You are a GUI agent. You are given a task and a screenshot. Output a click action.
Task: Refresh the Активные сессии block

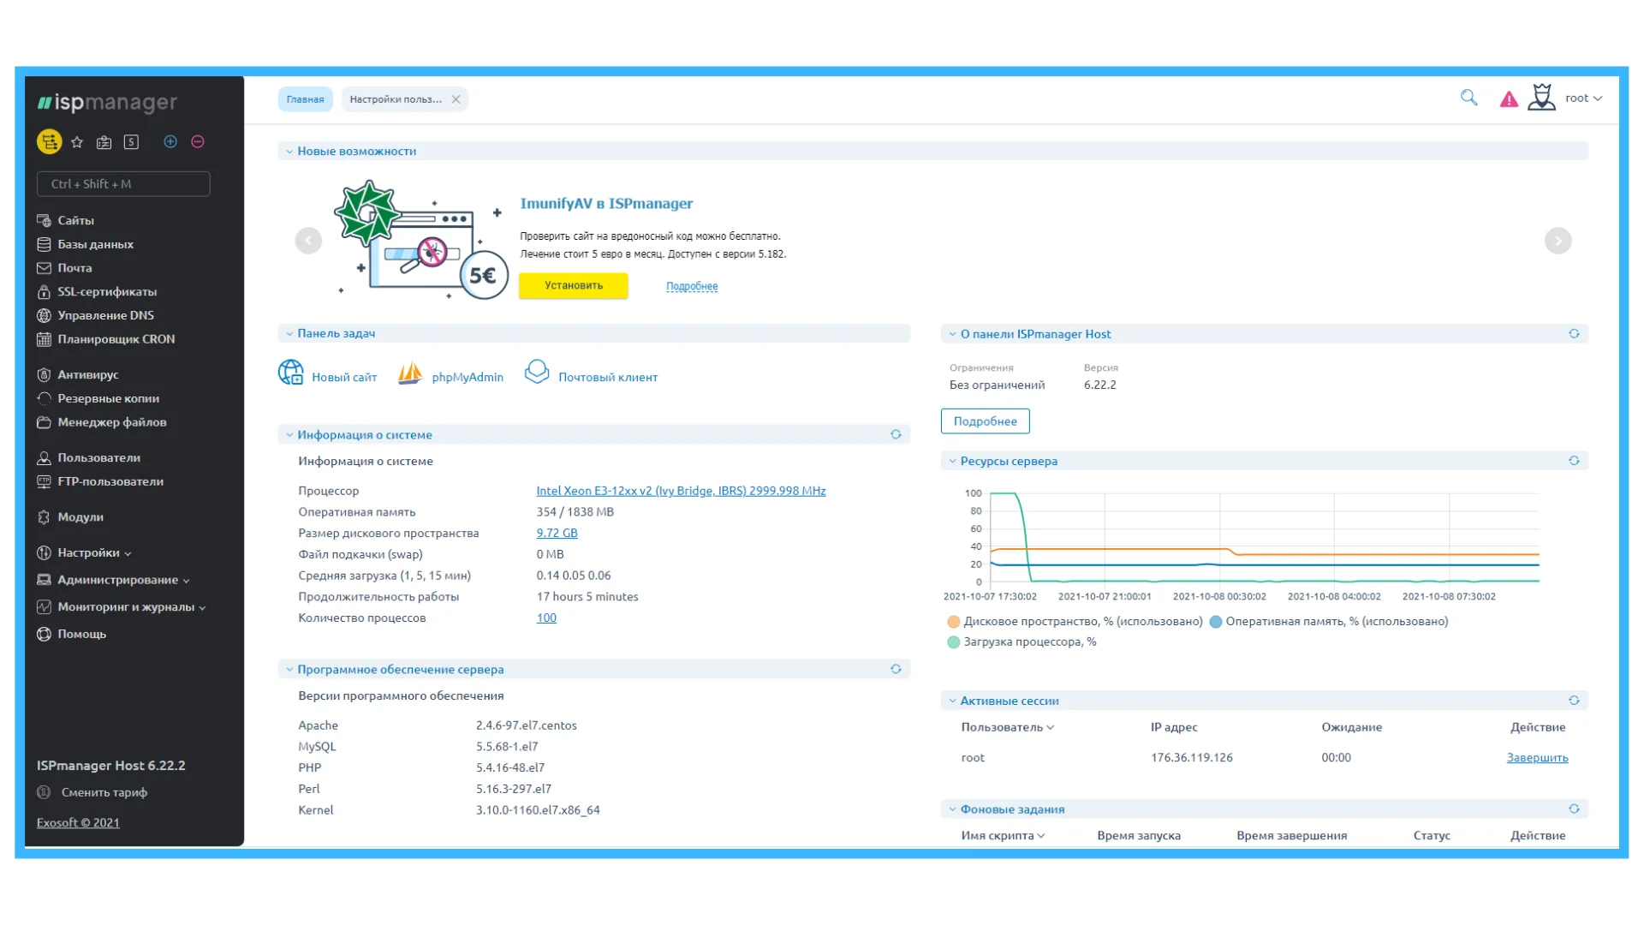pyautogui.click(x=1574, y=700)
